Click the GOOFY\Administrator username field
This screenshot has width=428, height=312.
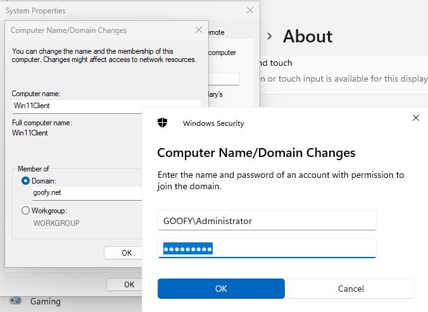point(267,220)
